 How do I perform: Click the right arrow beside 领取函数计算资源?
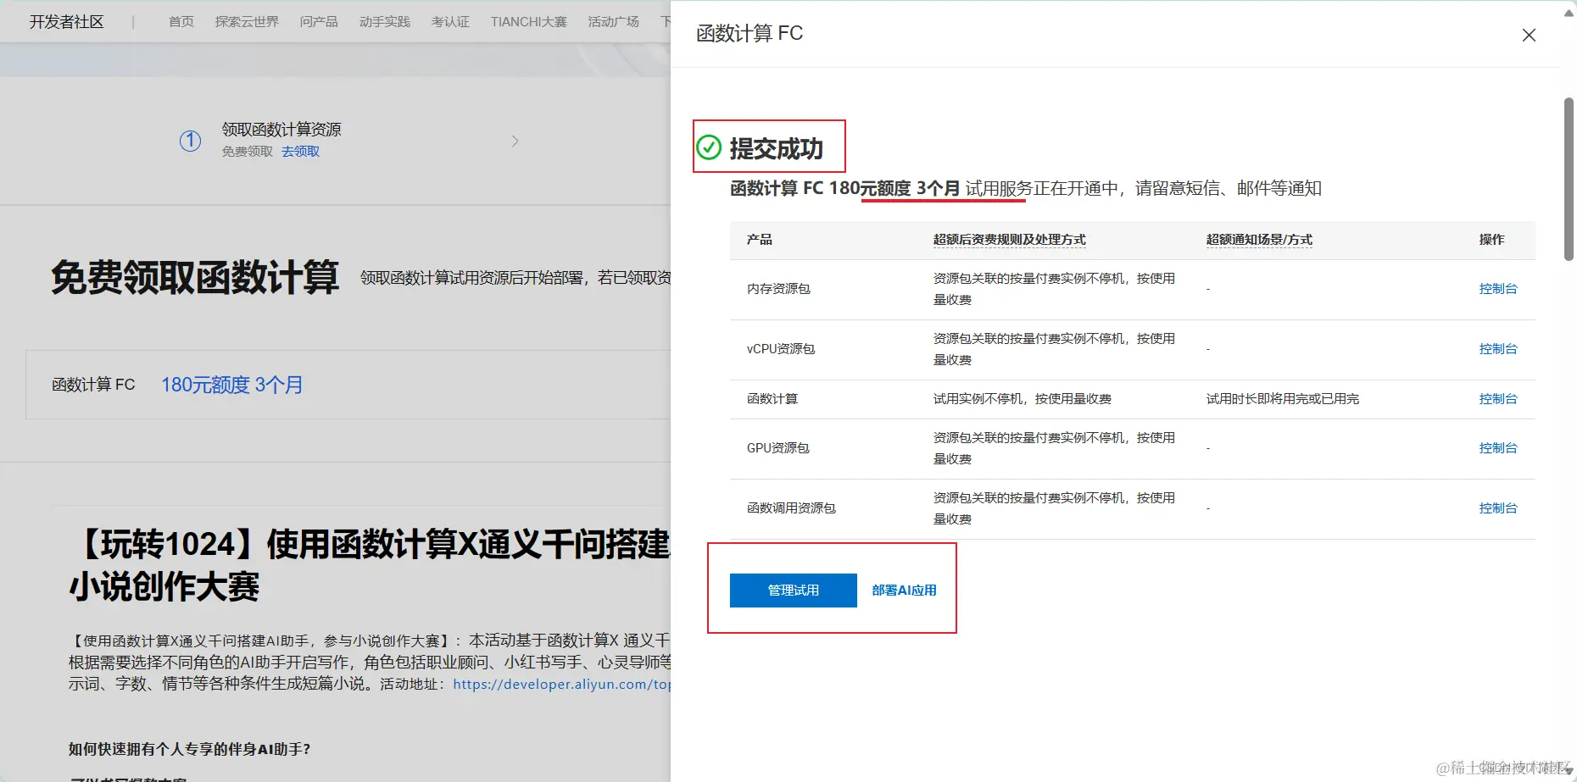click(x=515, y=141)
